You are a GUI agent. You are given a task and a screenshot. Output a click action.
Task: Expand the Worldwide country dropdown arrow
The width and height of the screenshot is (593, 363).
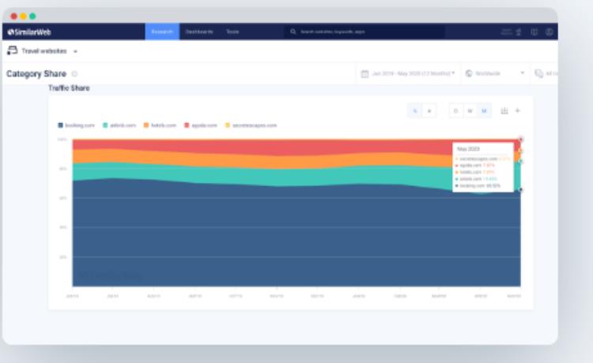pyautogui.click(x=523, y=73)
